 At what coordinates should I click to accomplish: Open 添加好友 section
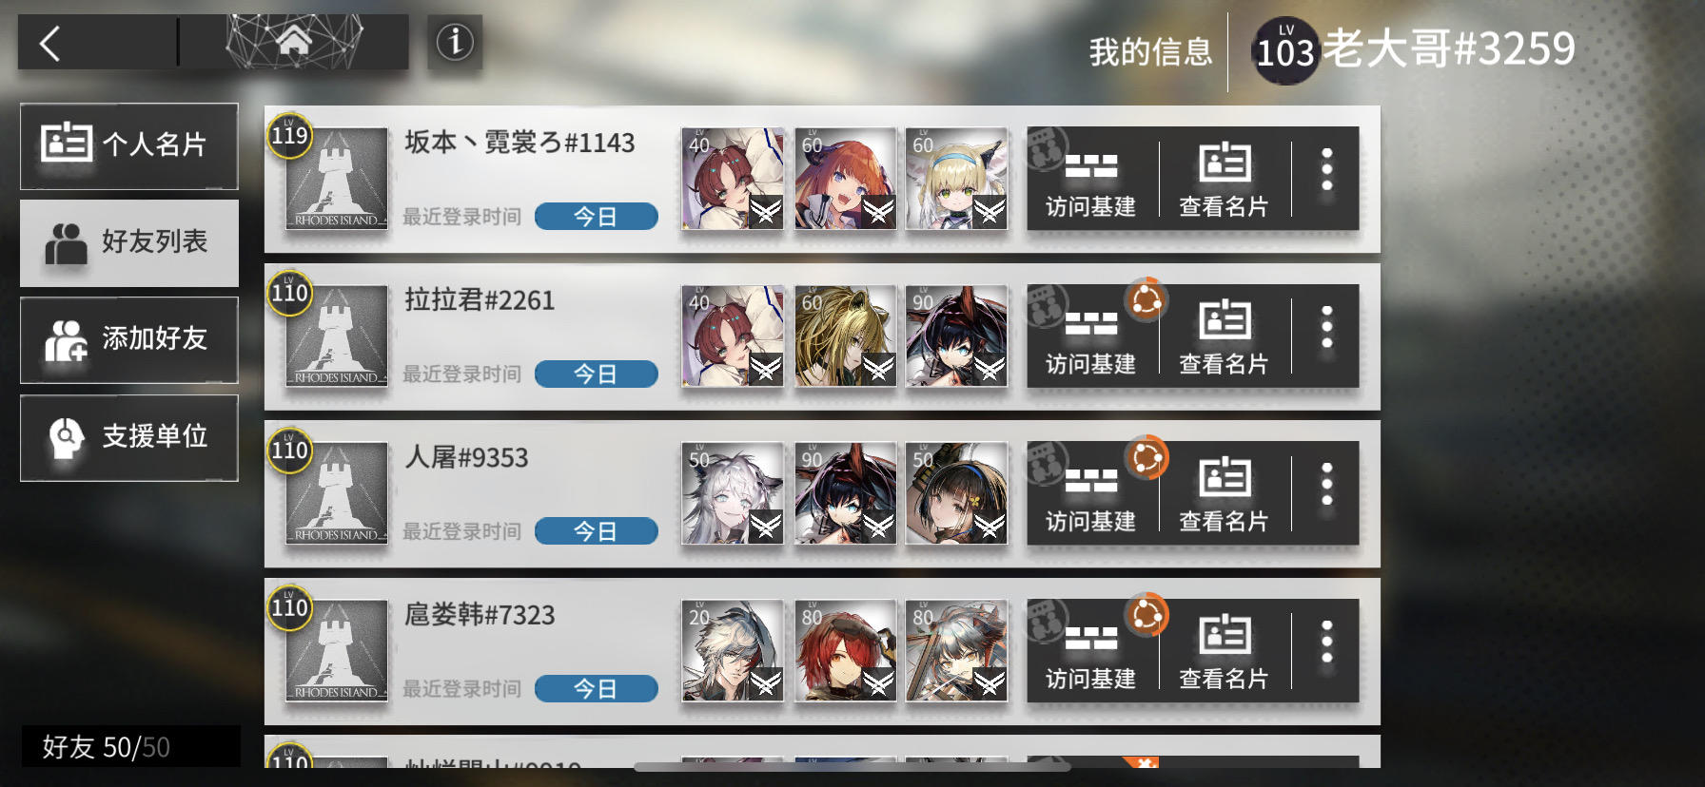click(x=129, y=339)
